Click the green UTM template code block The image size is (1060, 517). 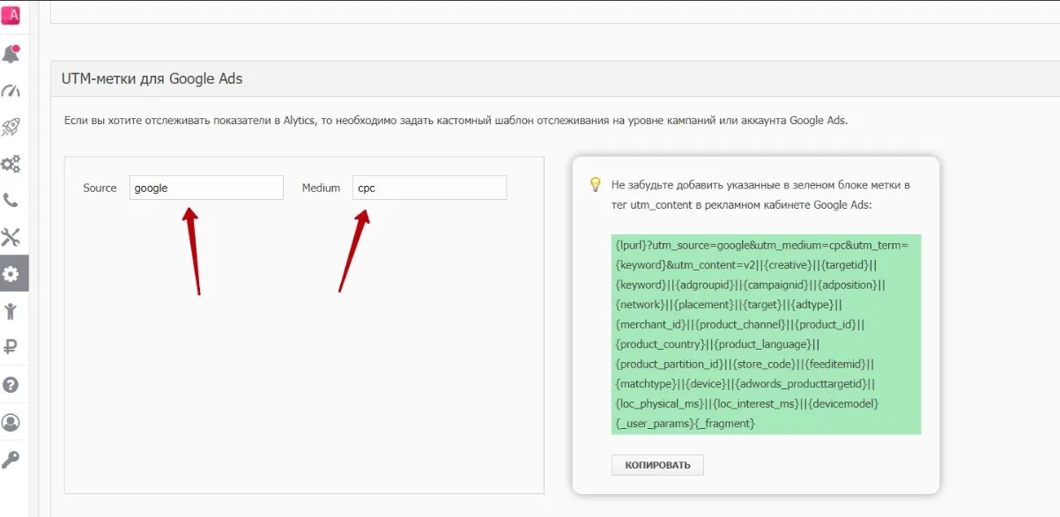[767, 334]
